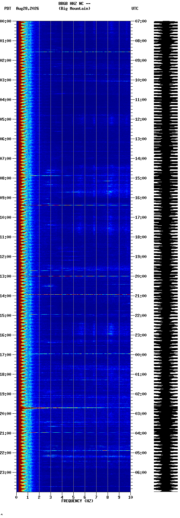Click the 02:00 UTC time label
This screenshot has width=180, height=518.
[x=141, y=394]
